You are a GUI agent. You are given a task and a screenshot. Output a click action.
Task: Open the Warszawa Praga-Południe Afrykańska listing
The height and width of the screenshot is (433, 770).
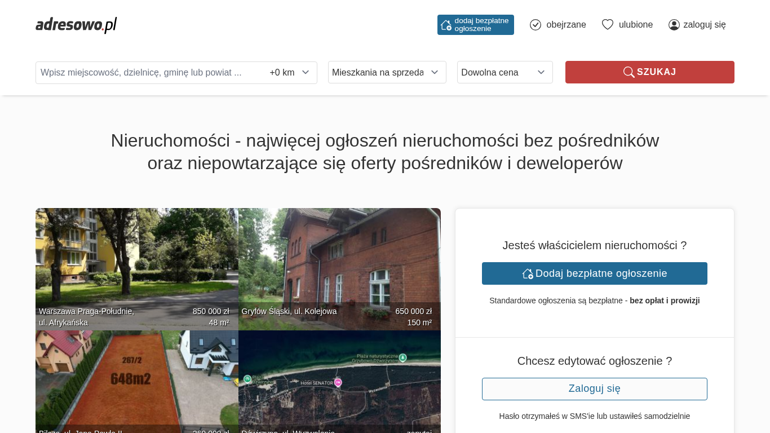[136, 265]
